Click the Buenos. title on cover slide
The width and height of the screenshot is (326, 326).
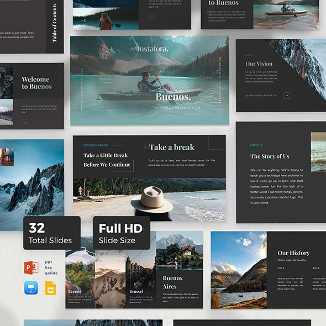tap(173, 97)
